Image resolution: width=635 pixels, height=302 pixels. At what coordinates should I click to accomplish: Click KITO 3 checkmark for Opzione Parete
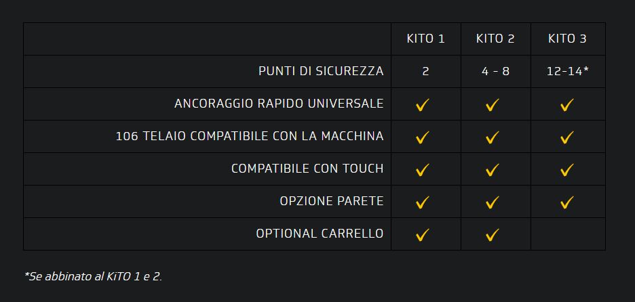567,202
